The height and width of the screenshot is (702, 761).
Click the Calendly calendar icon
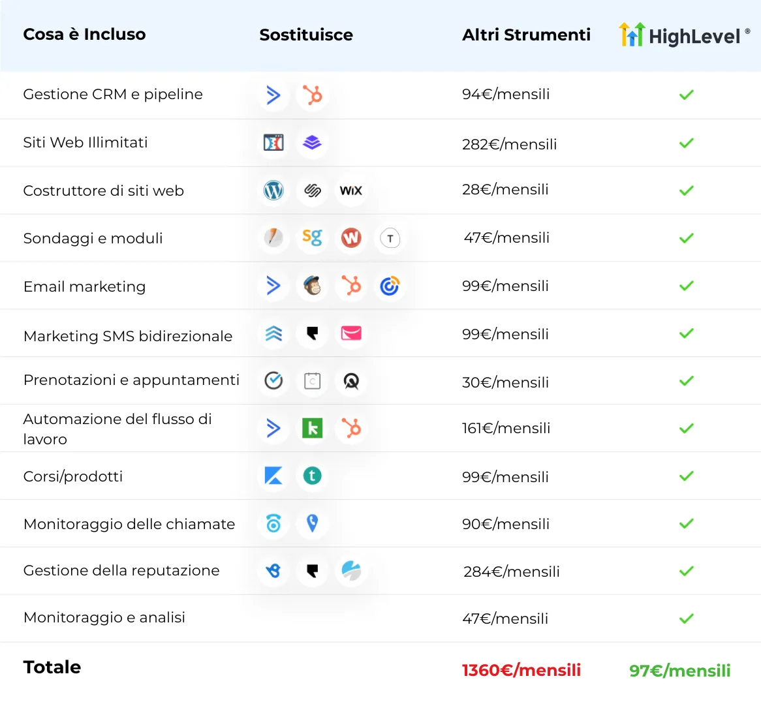(312, 381)
